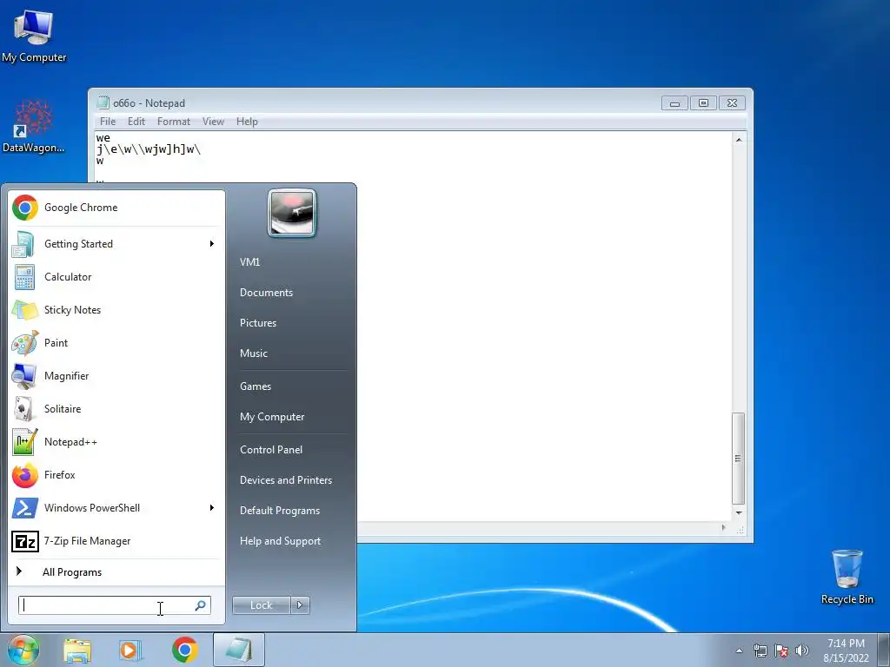Open Windows Media Player on taskbar
This screenshot has height=667, width=890.
coord(130,650)
